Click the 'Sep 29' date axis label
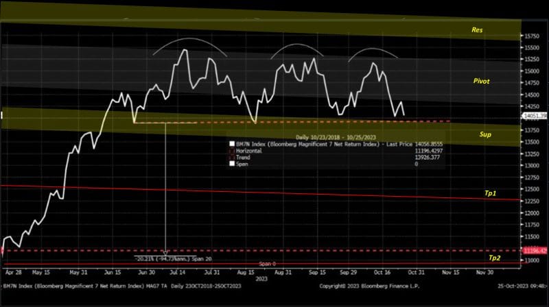549x307 pixels. [348, 272]
